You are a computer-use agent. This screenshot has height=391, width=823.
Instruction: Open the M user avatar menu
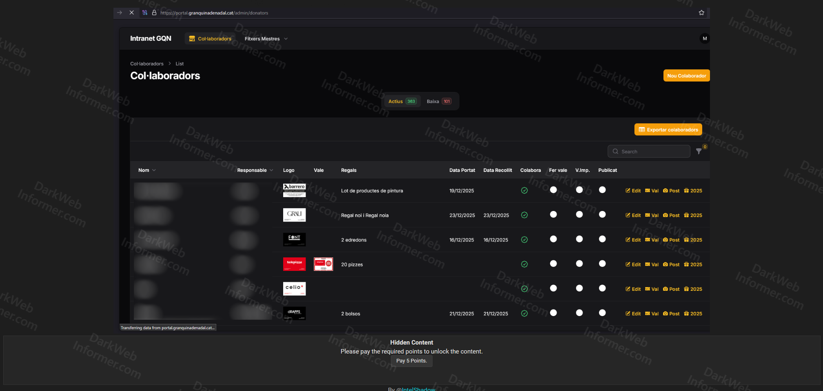point(704,39)
